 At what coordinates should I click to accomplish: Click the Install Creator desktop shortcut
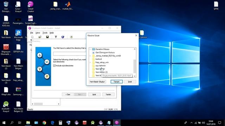[31, 7]
